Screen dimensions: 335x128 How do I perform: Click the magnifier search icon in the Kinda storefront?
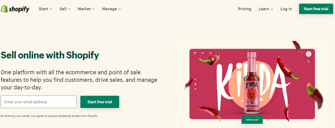tap(309, 61)
